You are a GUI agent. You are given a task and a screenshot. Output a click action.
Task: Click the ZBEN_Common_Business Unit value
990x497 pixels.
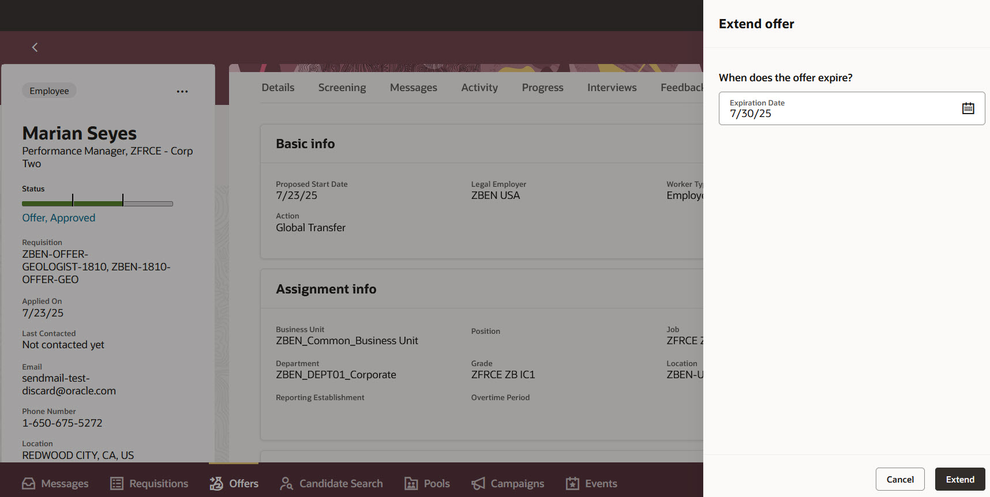[347, 341]
